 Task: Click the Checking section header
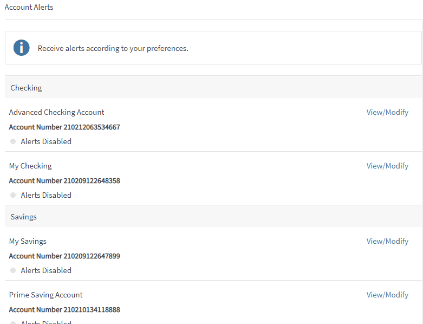click(26, 88)
